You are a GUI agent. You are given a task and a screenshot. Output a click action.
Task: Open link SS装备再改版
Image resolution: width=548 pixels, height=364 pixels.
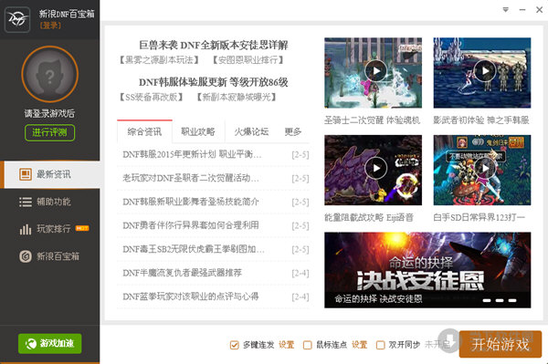tap(152, 97)
